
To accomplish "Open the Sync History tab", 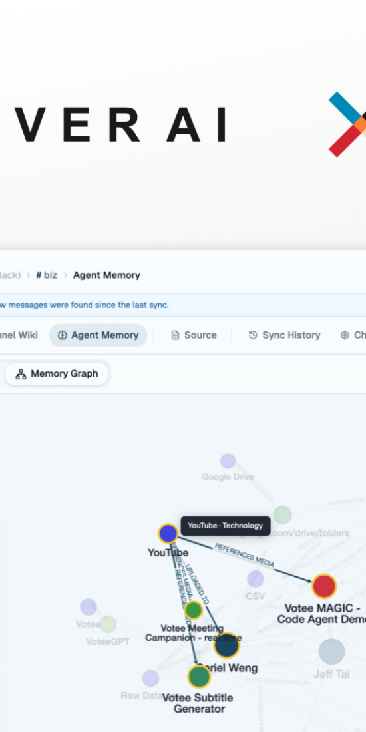I will 284,335.
